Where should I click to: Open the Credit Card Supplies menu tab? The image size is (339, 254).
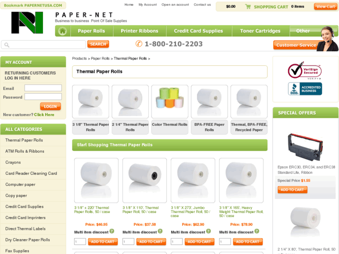click(x=199, y=31)
